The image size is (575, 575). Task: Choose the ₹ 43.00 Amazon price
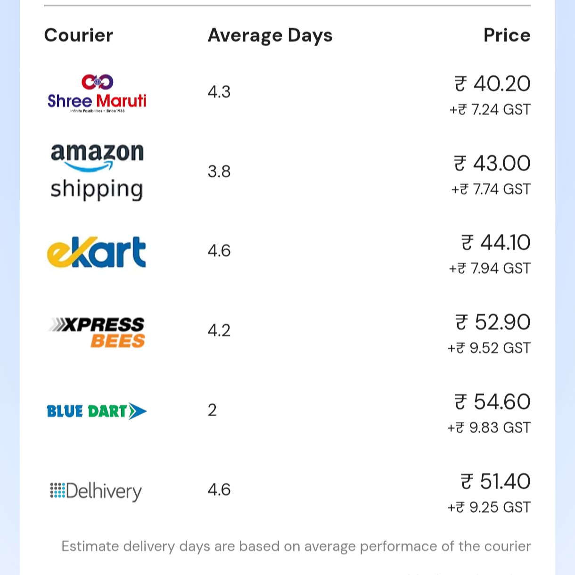[493, 164]
